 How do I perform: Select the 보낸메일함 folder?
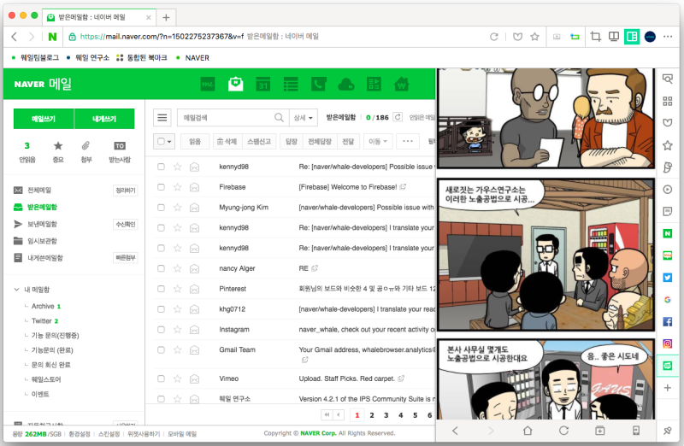tap(42, 224)
